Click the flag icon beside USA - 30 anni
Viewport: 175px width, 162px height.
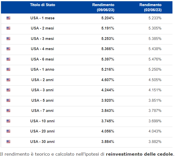8,142
